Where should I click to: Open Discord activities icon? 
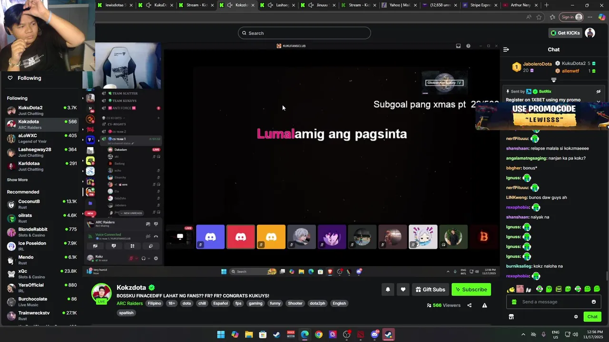[132, 246]
